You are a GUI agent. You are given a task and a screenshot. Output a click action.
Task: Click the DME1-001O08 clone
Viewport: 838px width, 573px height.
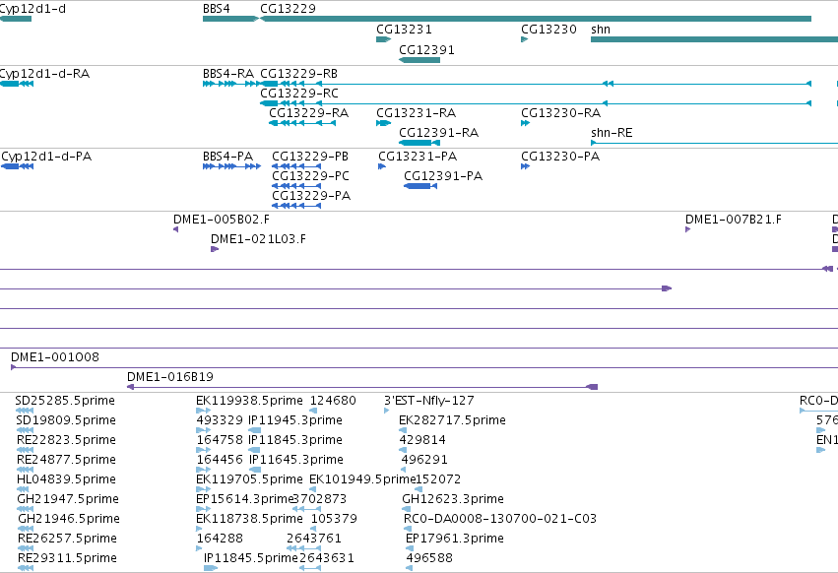(424, 367)
